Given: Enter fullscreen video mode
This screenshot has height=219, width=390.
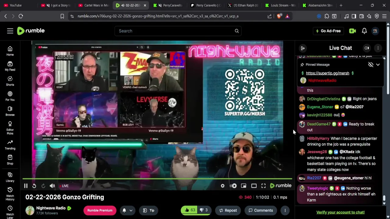Looking at the screenshot, I should pyautogui.click(x=264, y=186).
